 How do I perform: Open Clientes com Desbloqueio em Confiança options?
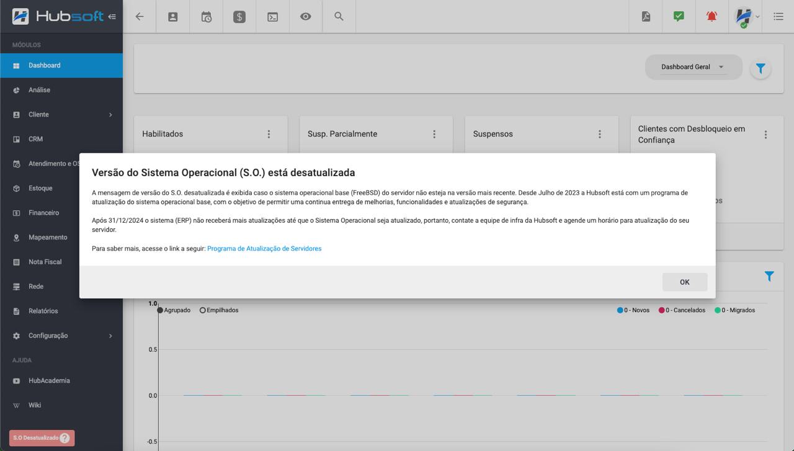pos(765,135)
